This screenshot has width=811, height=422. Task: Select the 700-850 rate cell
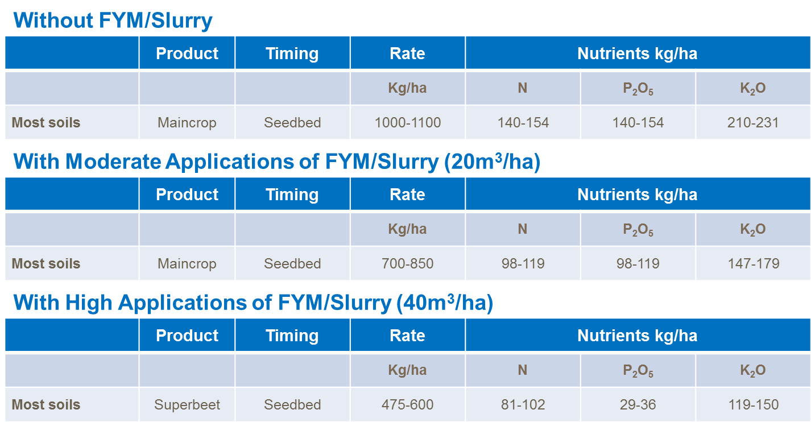tap(407, 264)
